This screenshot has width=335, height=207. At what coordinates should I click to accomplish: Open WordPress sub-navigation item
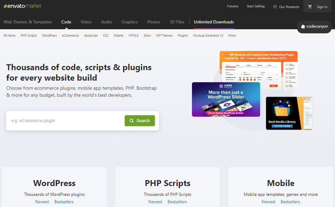tap(49, 36)
